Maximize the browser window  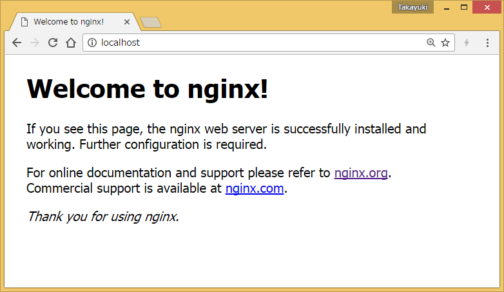pos(464,7)
